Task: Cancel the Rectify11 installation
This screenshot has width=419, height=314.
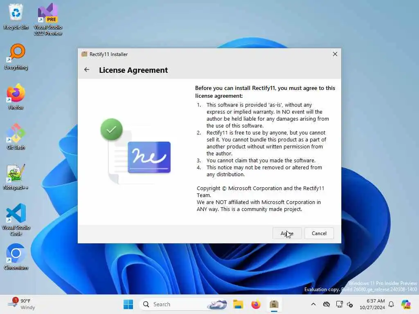Action: (319, 233)
